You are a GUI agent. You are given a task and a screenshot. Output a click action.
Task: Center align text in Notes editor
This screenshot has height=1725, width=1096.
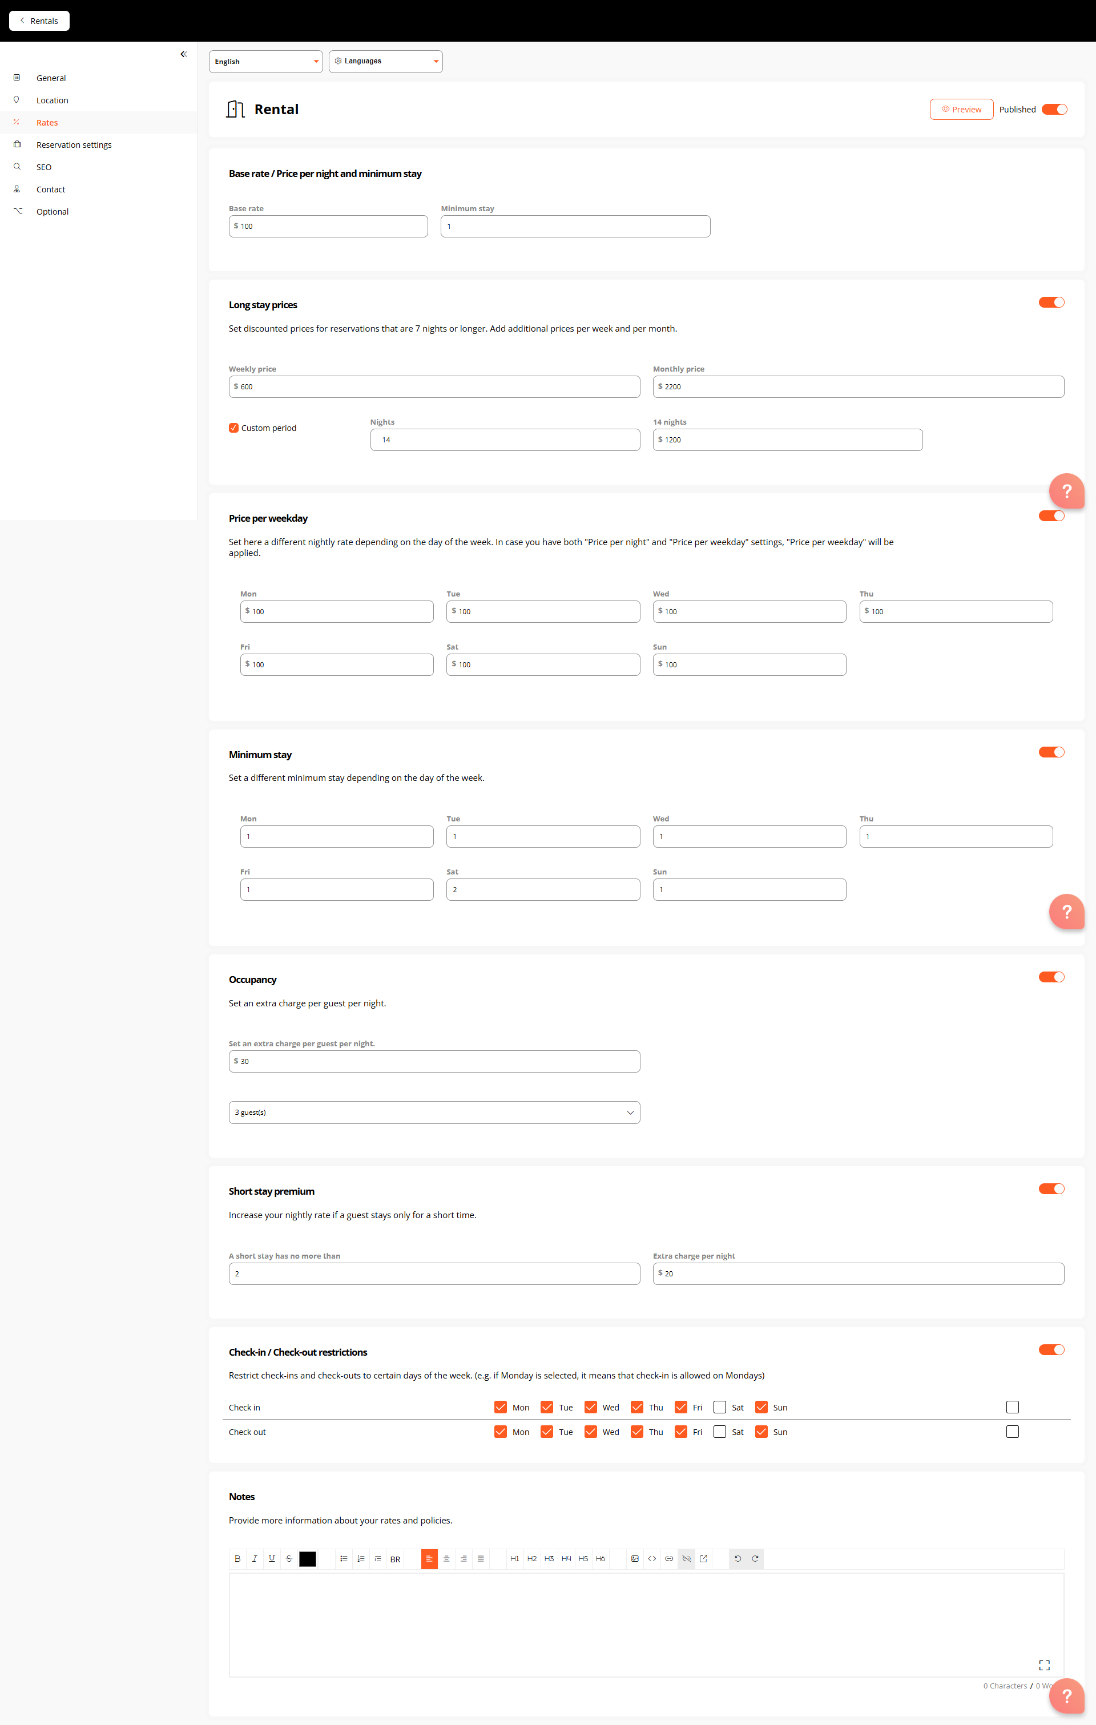click(446, 1559)
